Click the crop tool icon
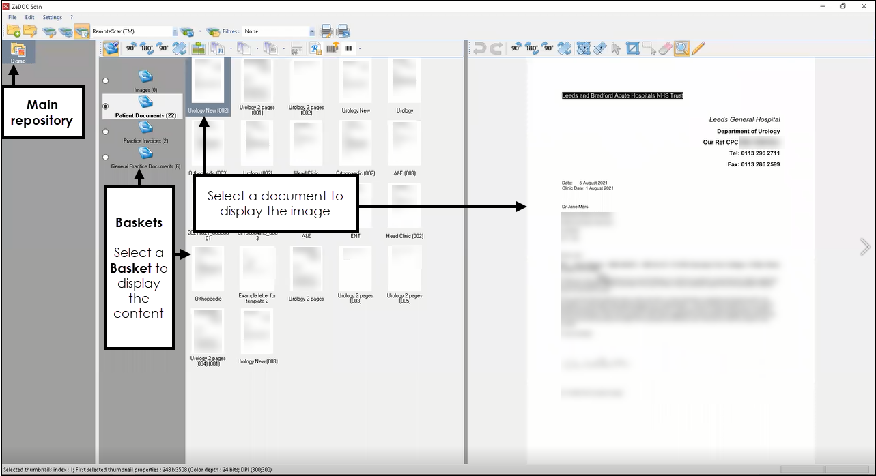Screen dimensions: 876x476 tap(633, 48)
